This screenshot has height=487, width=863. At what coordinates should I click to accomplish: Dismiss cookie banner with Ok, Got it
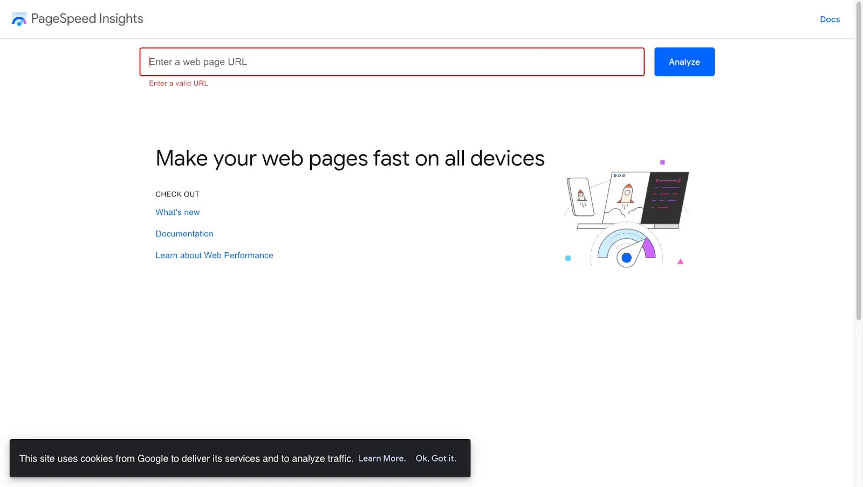(x=436, y=458)
